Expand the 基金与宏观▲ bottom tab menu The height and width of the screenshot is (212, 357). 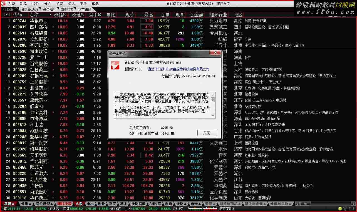tap(255, 204)
